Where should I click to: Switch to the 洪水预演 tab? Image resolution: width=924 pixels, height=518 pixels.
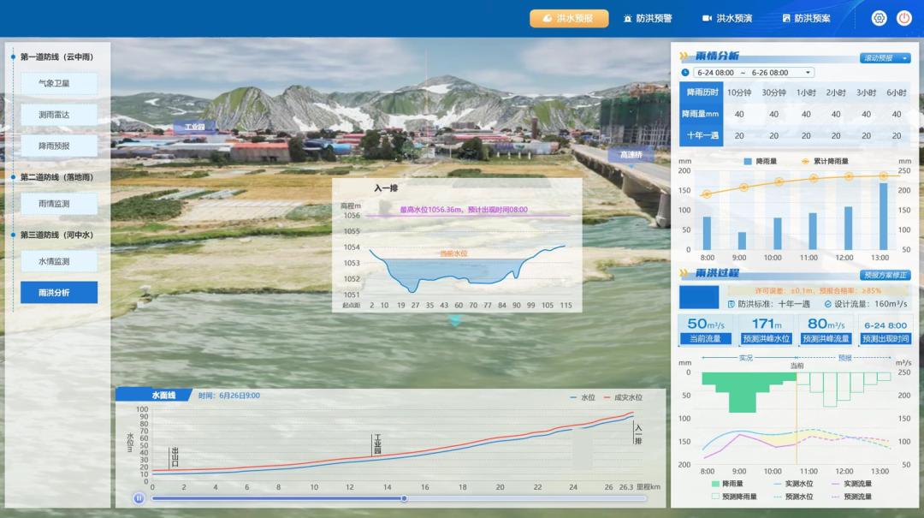[727, 18]
